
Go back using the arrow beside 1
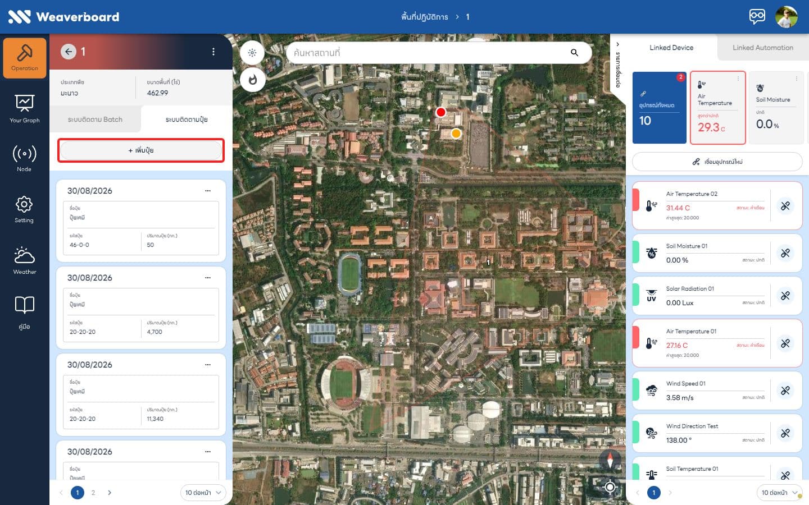tap(69, 52)
